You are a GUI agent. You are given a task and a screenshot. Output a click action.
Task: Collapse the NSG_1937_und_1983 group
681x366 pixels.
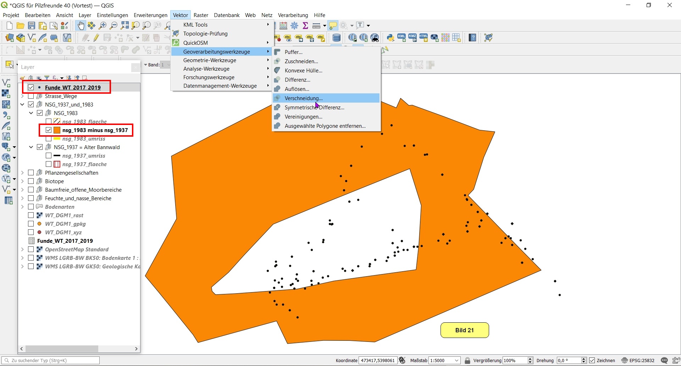[22, 105]
